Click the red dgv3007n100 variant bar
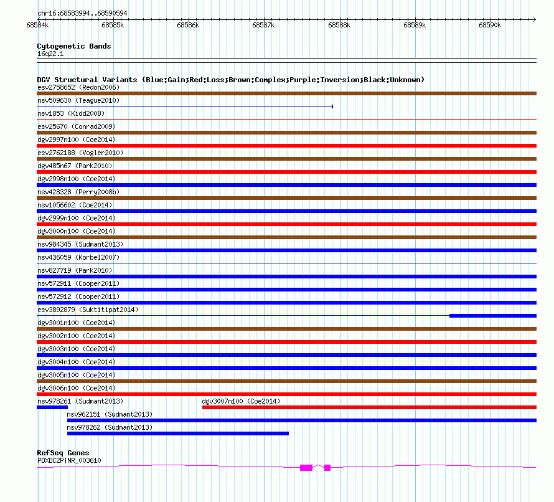Screen dimensions: 554x502 [x=369, y=407]
